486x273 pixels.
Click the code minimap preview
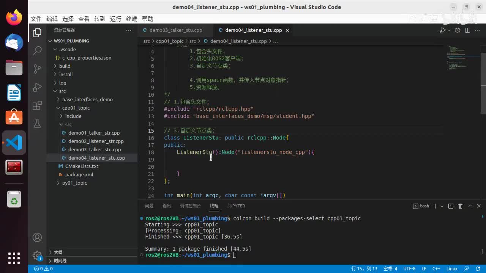461,58
